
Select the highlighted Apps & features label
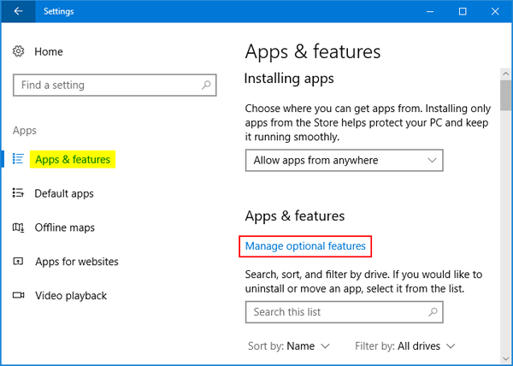72,160
